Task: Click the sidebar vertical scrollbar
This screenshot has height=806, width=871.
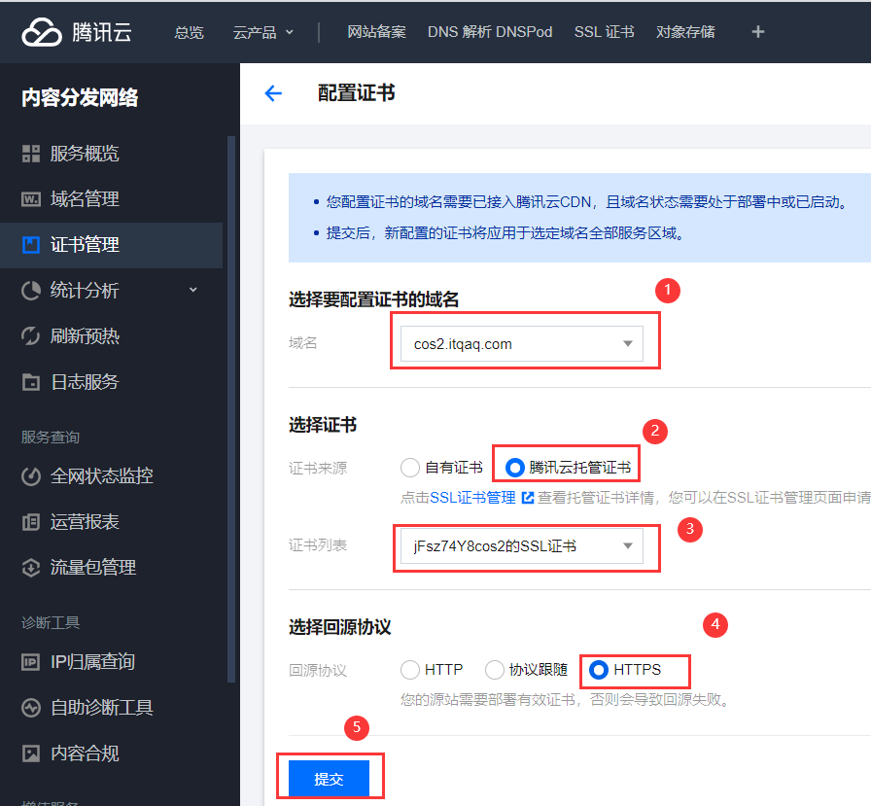Action: tap(231, 408)
